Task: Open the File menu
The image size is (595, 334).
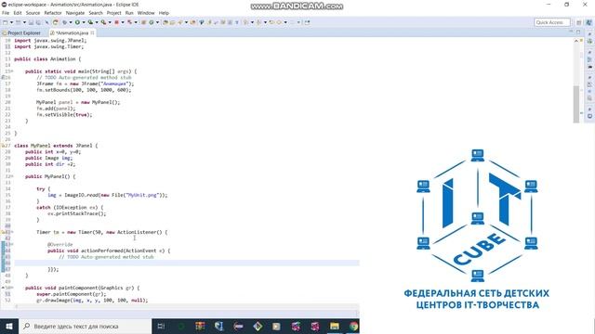Action: [6, 13]
